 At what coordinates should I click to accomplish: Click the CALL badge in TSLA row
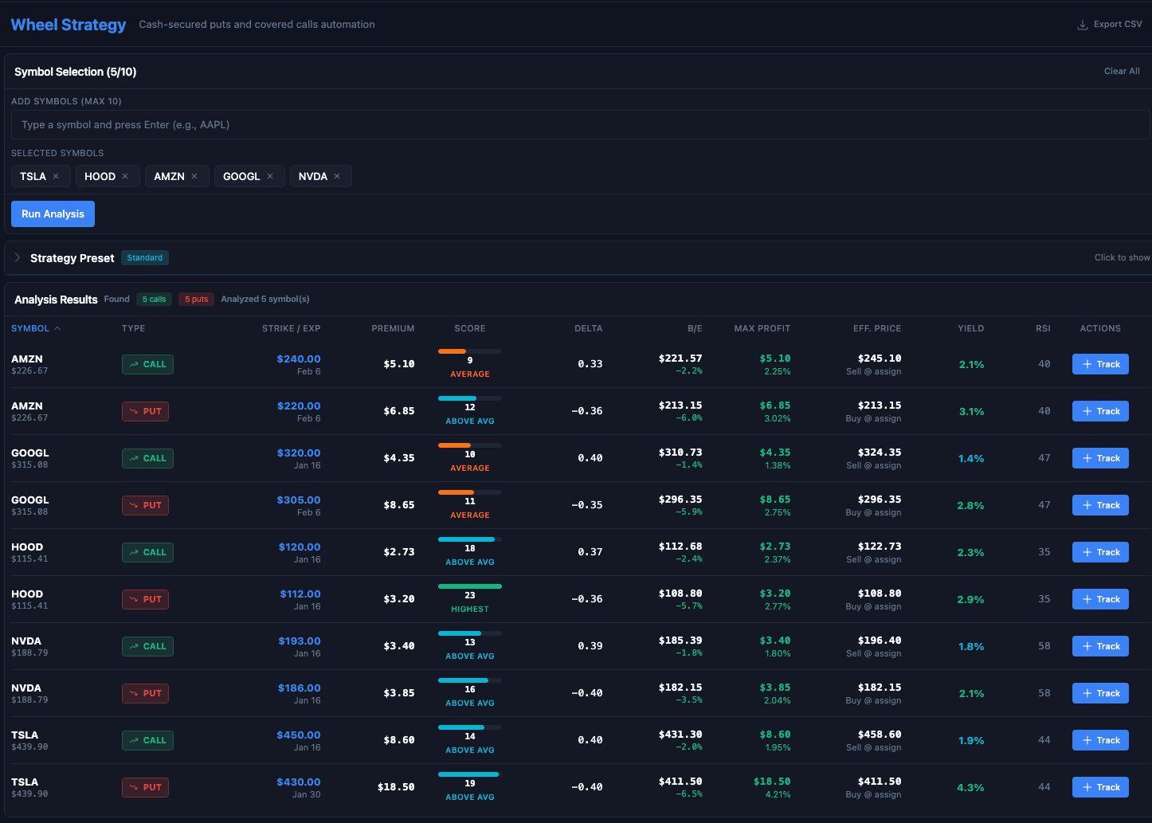(x=147, y=740)
